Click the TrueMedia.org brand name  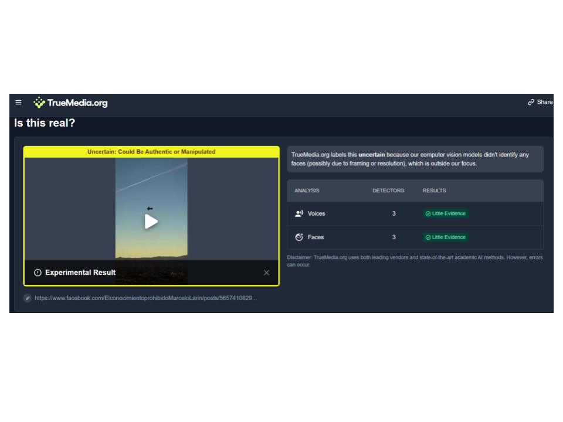pyautogui.click(x=77, y=103)
